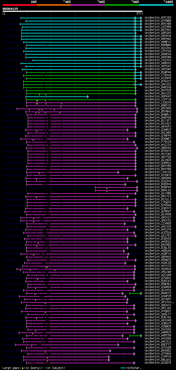The image size is (176, 370).
Task: Select the UniRef100_B6KLG1 label
Action: (158, 190)
